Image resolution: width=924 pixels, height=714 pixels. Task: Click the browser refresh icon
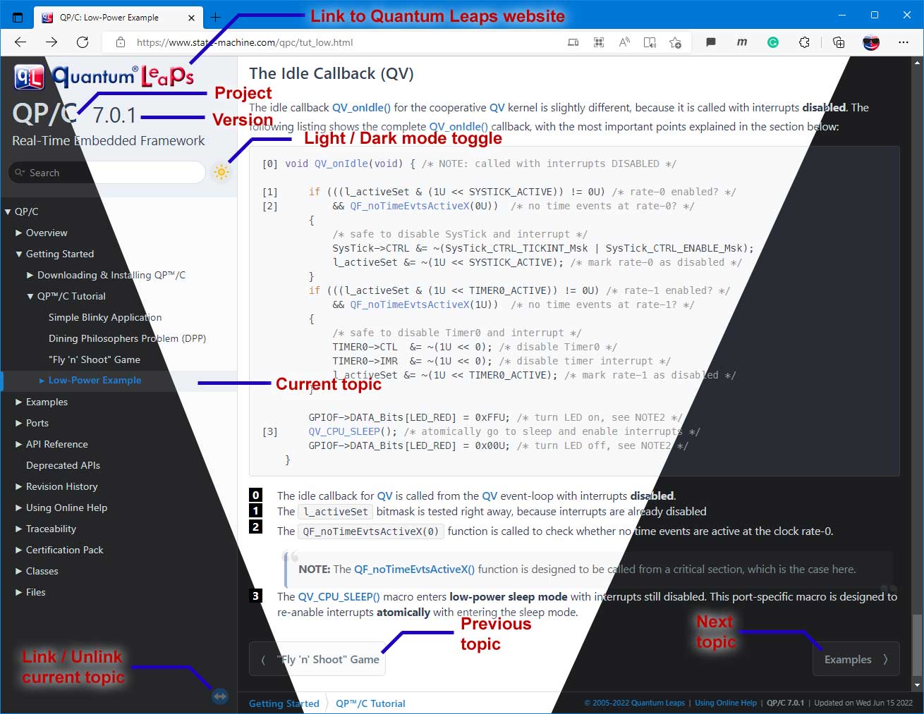click(83, 42)
